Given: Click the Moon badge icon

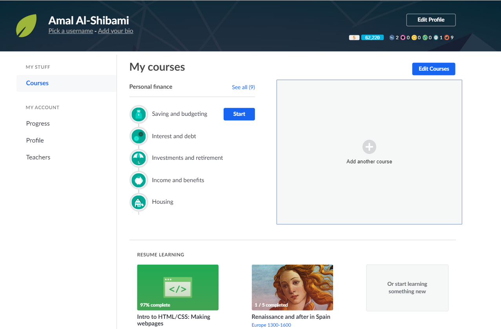Looking at the screenshot, I should [436, 38].
